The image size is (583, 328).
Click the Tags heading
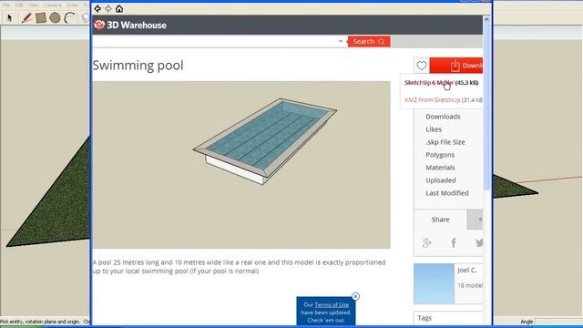pyautogui.click(x=424, y=318)
